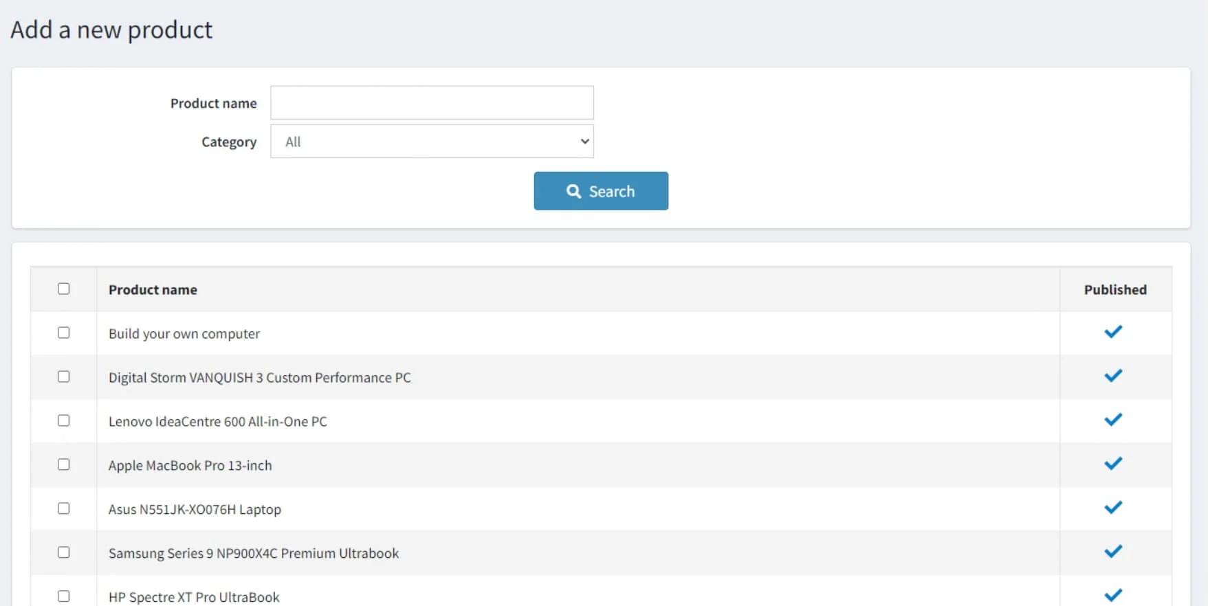Viewport: 1208px width, 606px height.
Task: Toggle the select-all checkbox in table header
Action: tap(64, 289)
